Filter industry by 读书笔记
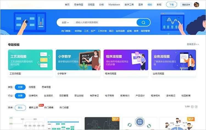Screen dimensions: 206x130 tap(171, 96)
